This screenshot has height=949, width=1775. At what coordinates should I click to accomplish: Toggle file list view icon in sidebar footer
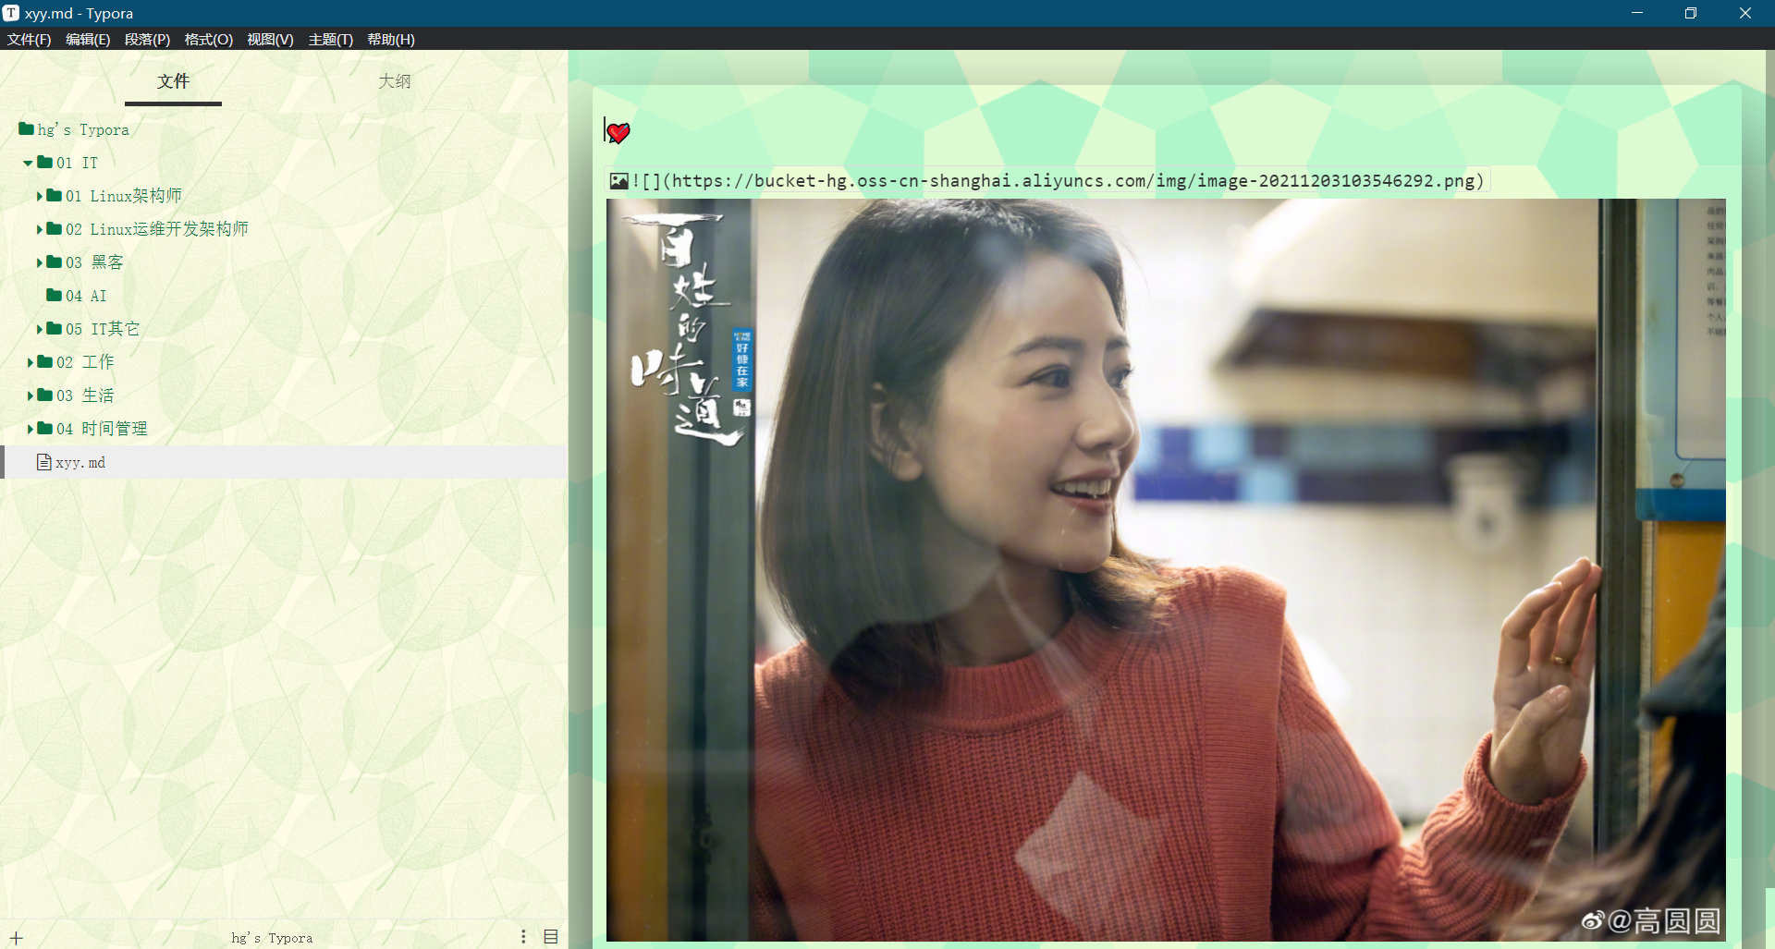[551, 937]
